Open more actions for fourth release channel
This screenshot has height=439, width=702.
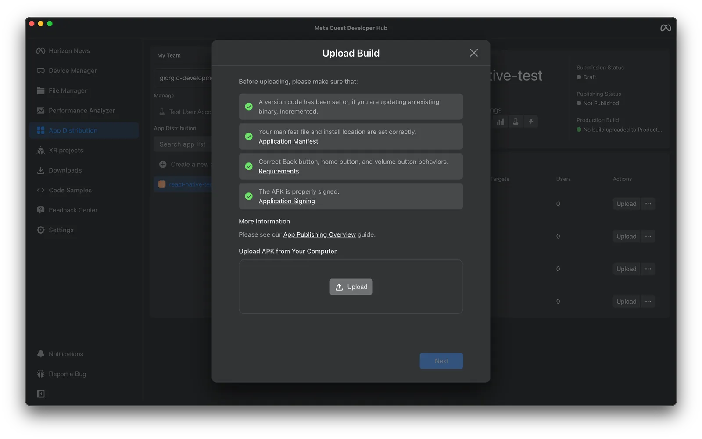pos(648,301)
